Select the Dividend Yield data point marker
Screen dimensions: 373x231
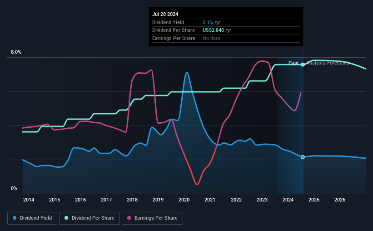click(x=303, y=157)
